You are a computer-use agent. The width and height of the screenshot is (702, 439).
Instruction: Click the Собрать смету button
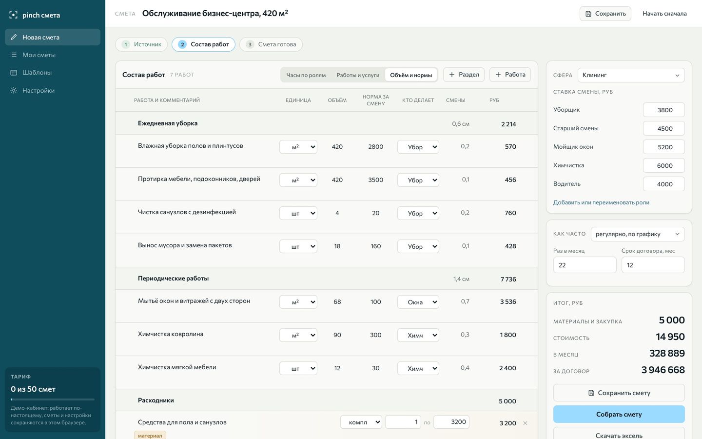pos(619,414)
